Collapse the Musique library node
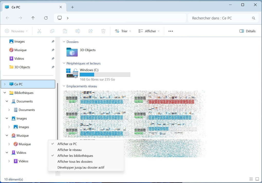262x183 pixels. click(7, 135)
